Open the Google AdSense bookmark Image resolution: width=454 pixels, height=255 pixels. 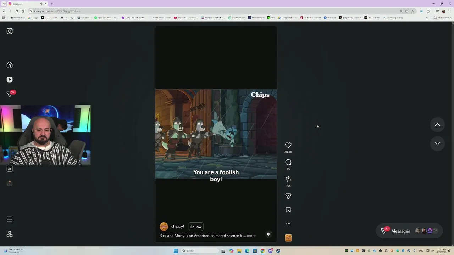pos(287,18)
